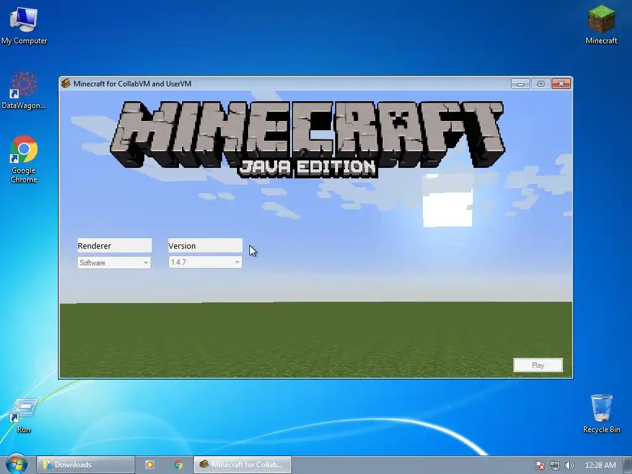Click the Show desktop strip
The height and width of the screenshot is (474, 632).
628,465
